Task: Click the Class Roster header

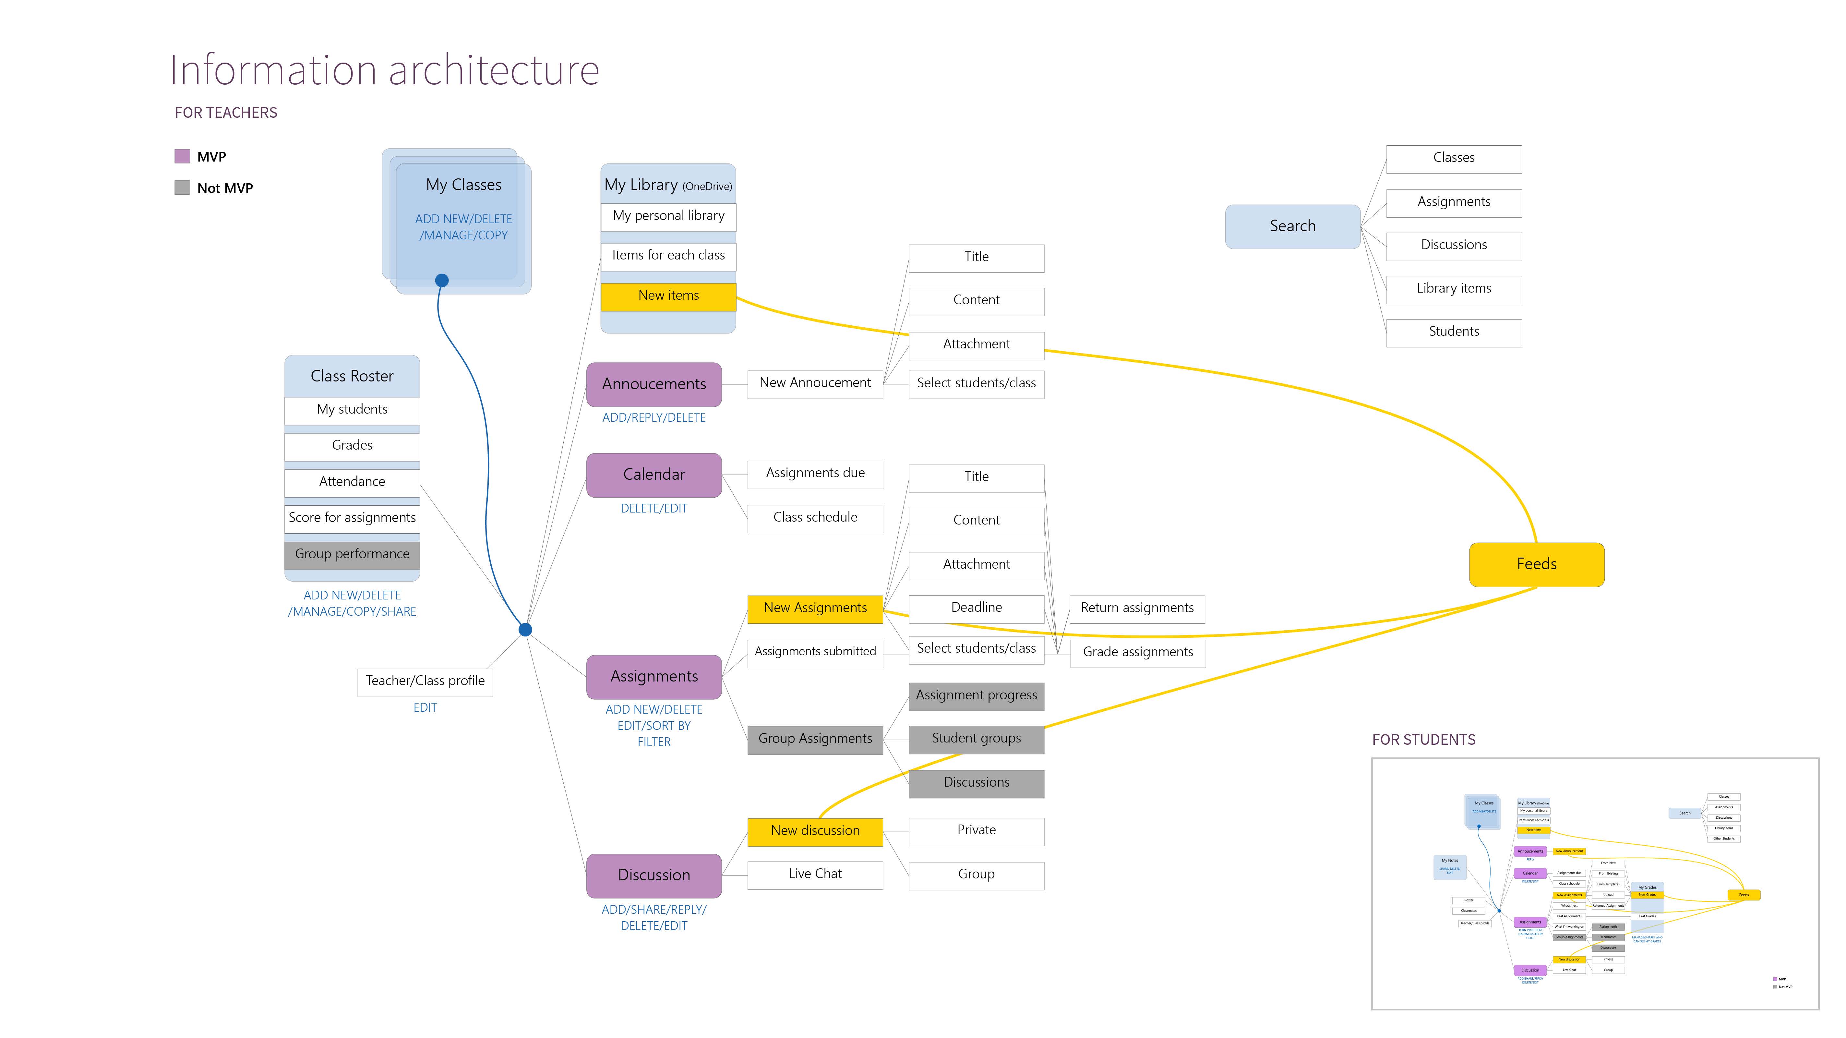Action: pos(352,376)
